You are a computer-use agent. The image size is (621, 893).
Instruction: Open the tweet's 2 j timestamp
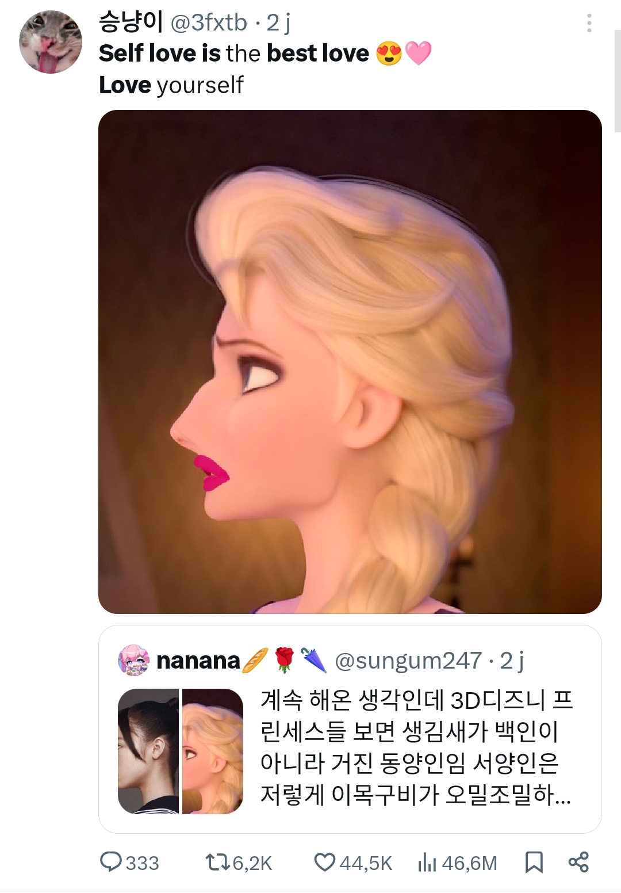(278, 22)
